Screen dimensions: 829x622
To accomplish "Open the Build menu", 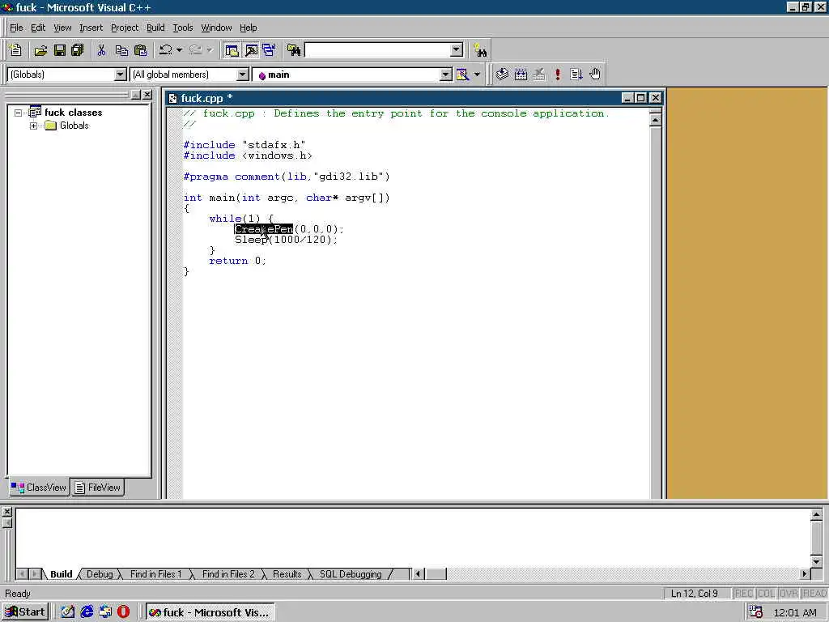I will point(155,28).
